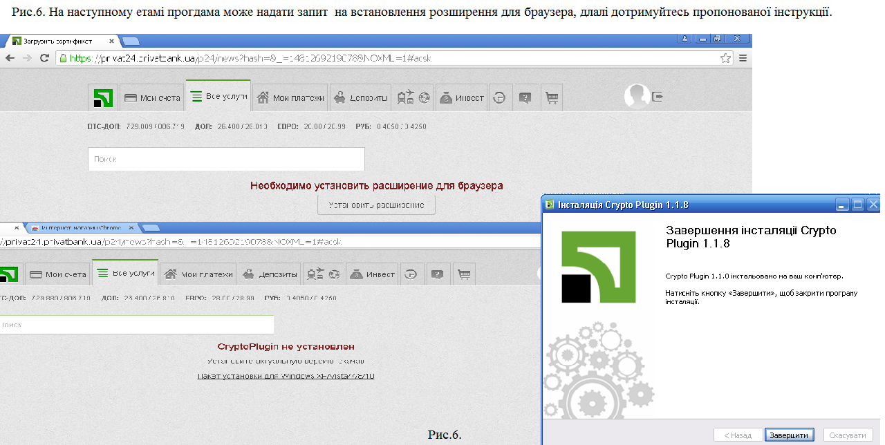Close the 'Загрузить сертификат' tab in upper browser
Viewport: 885px width, 445px height.
tap(111, 41)
